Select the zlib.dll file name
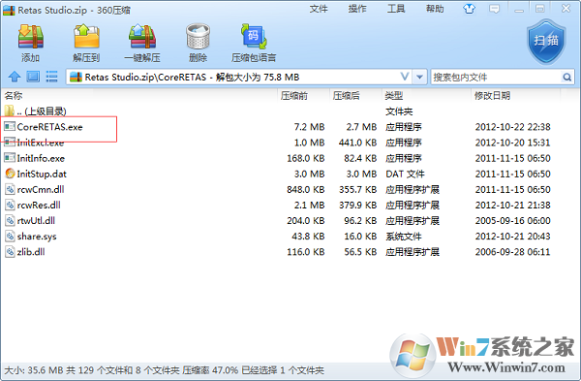Viewport: 581px width, 381px height. click(x=31, y=251)
